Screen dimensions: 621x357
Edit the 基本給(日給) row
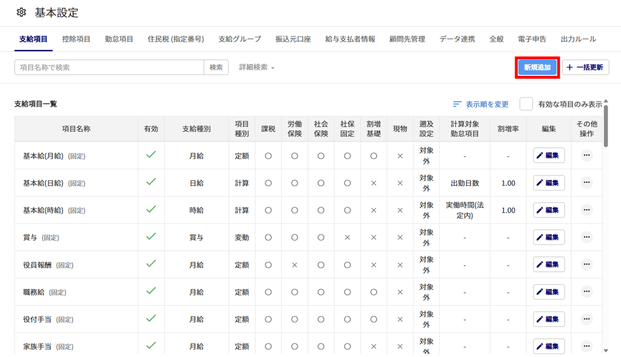[x=548, y=183]
